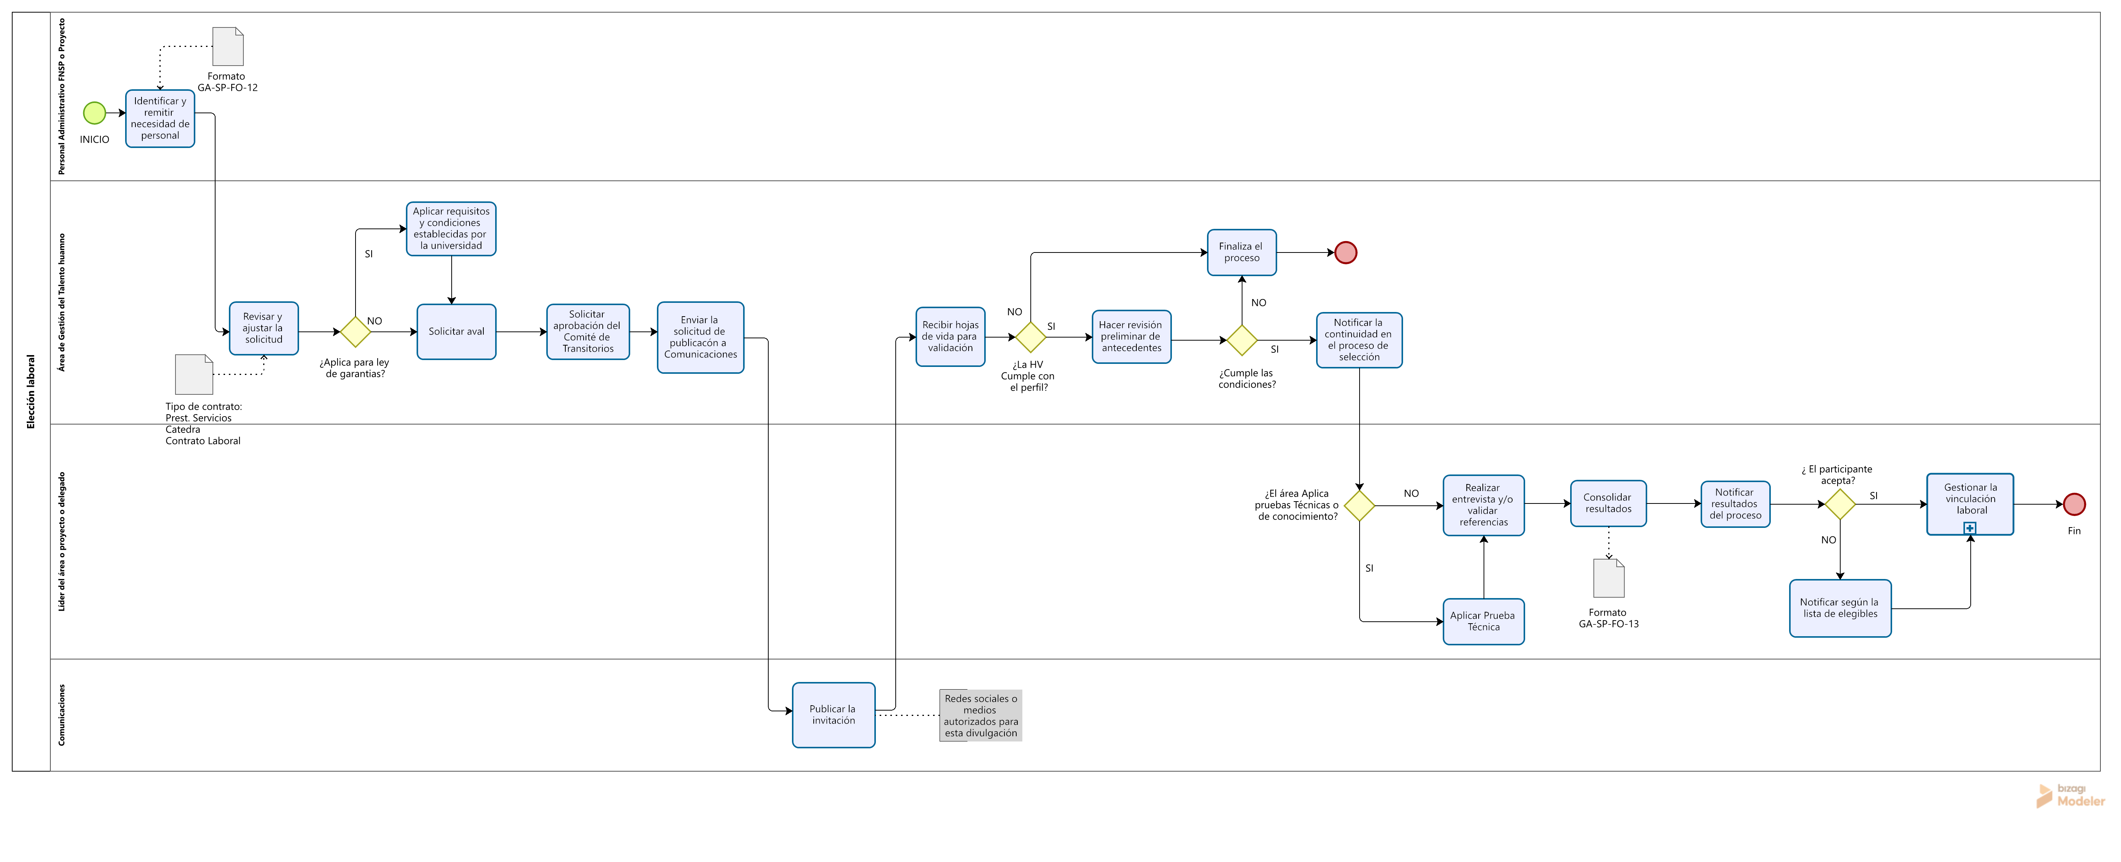Select 'Notificar resultados del proceso' task box
The height and width of the screenshot is (862, 2121).
click(x=1735, y=504)
